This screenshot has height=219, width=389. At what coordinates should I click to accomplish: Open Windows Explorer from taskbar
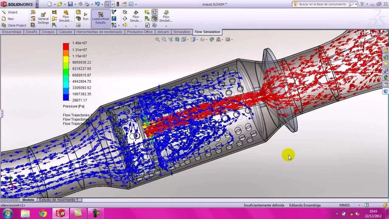point(25,214)
